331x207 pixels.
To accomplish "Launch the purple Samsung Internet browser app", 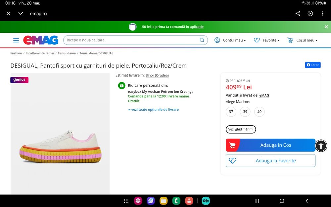I will click(x=151, y=201).
